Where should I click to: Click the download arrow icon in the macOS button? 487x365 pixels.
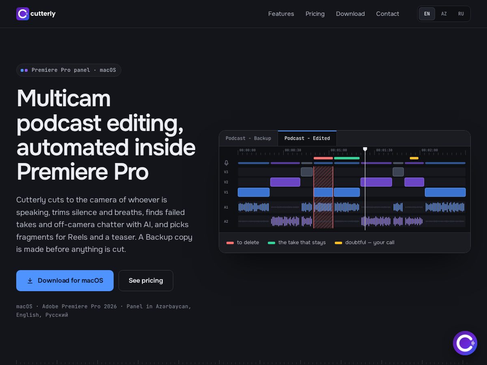pyautogui.click(x=30, y=281)
